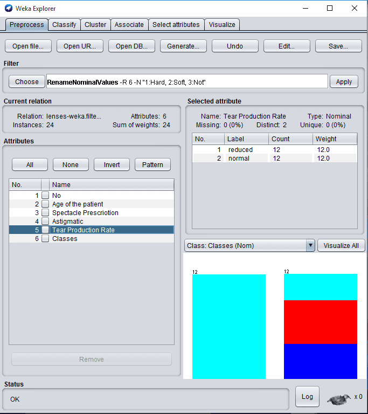This screenshot has width=368, height=414.
Task: Check the Tear Production Rate checkbox
Action: coord(45,230)
